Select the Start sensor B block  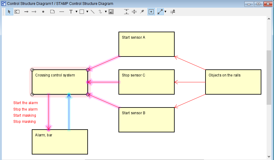click(x=147, y=120)
